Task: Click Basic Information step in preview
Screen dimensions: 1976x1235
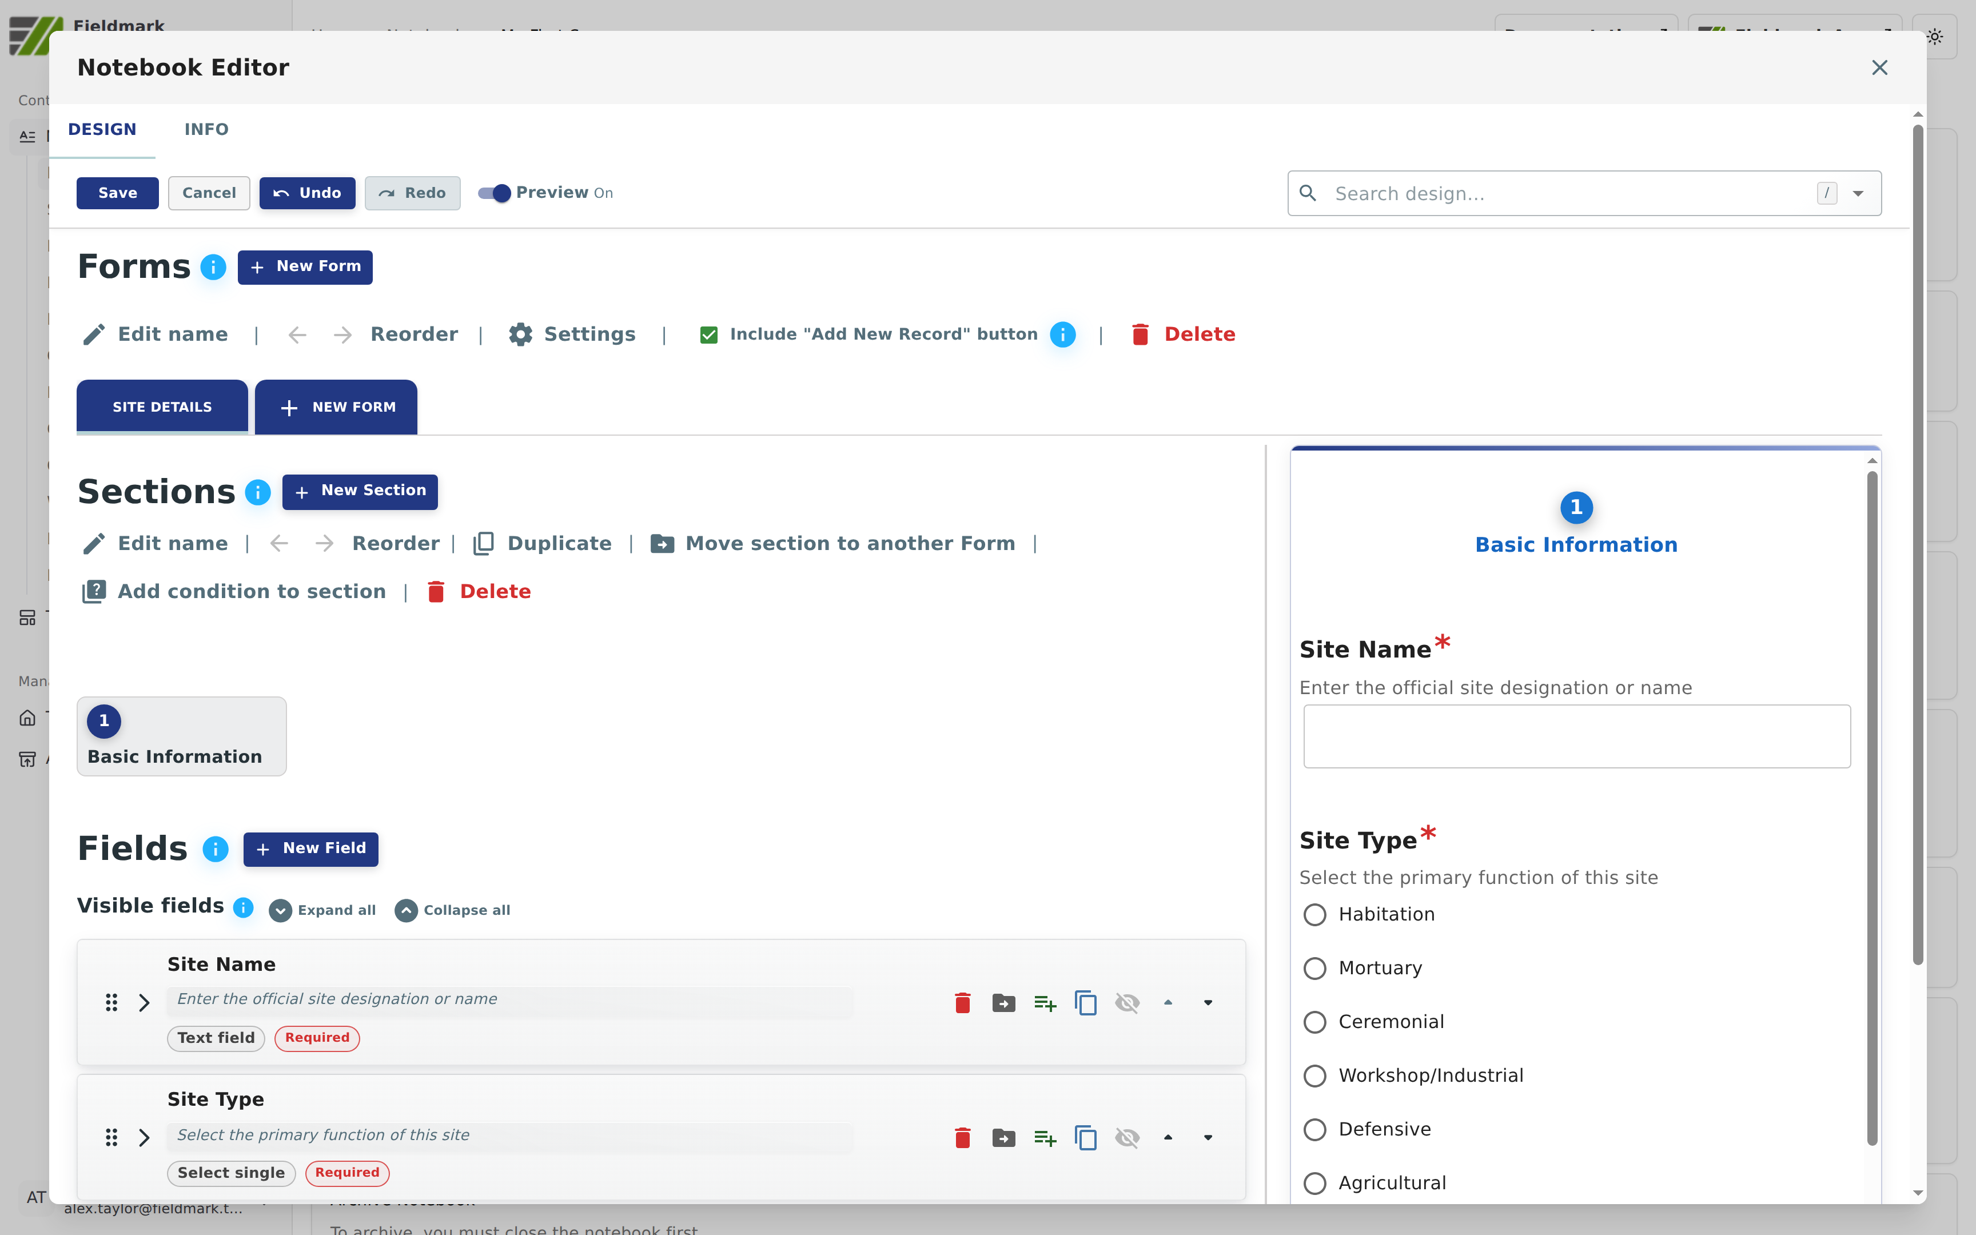Action: pos(1576,524)
